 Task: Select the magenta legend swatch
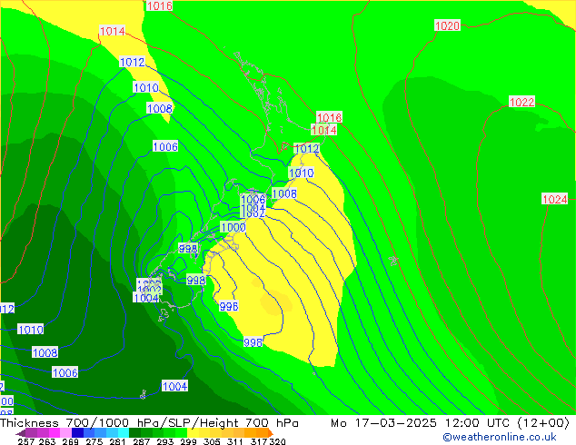pos(55,432)
